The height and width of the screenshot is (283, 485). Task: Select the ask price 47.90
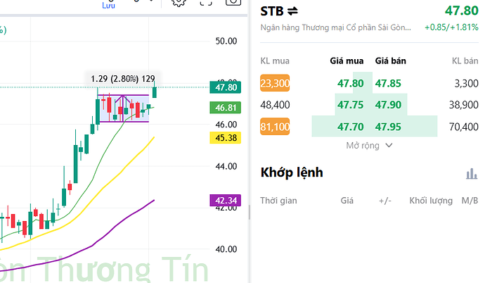tap(388, 105)
